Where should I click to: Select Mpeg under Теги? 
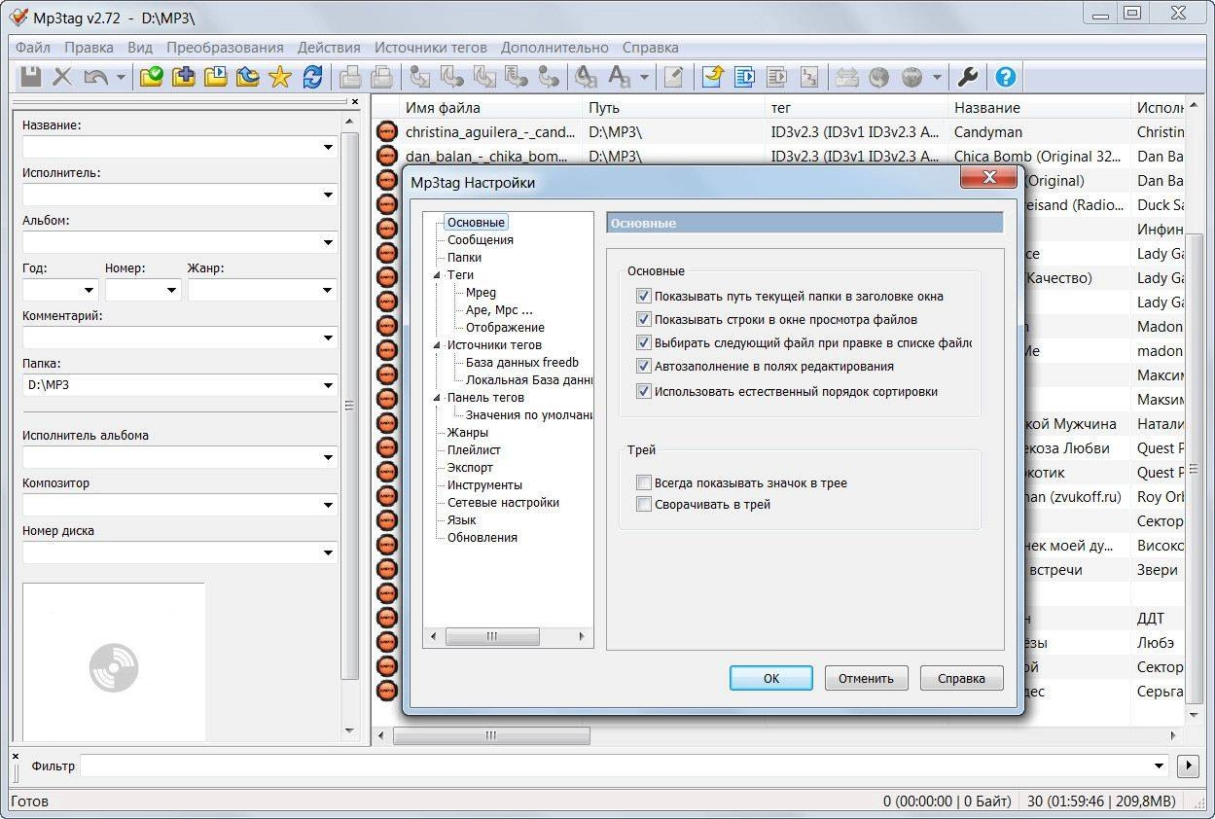point(481,293)
